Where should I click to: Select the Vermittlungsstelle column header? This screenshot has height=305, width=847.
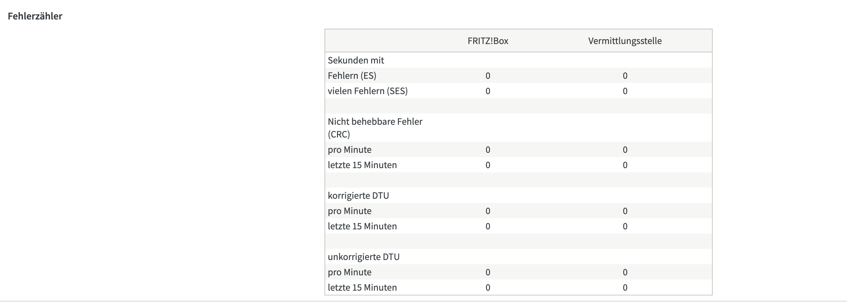tap(625, 41)
